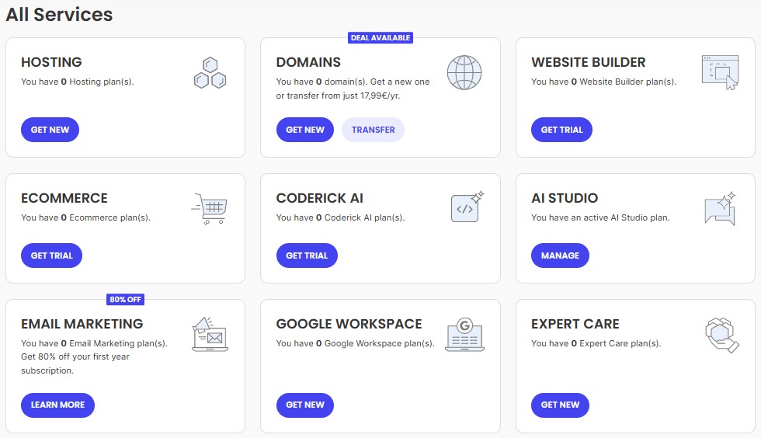Screen dimensions: 761x438
Task: Click the ECOMMERCE card title
Action: pyautogui.click(x=64, y=198)
